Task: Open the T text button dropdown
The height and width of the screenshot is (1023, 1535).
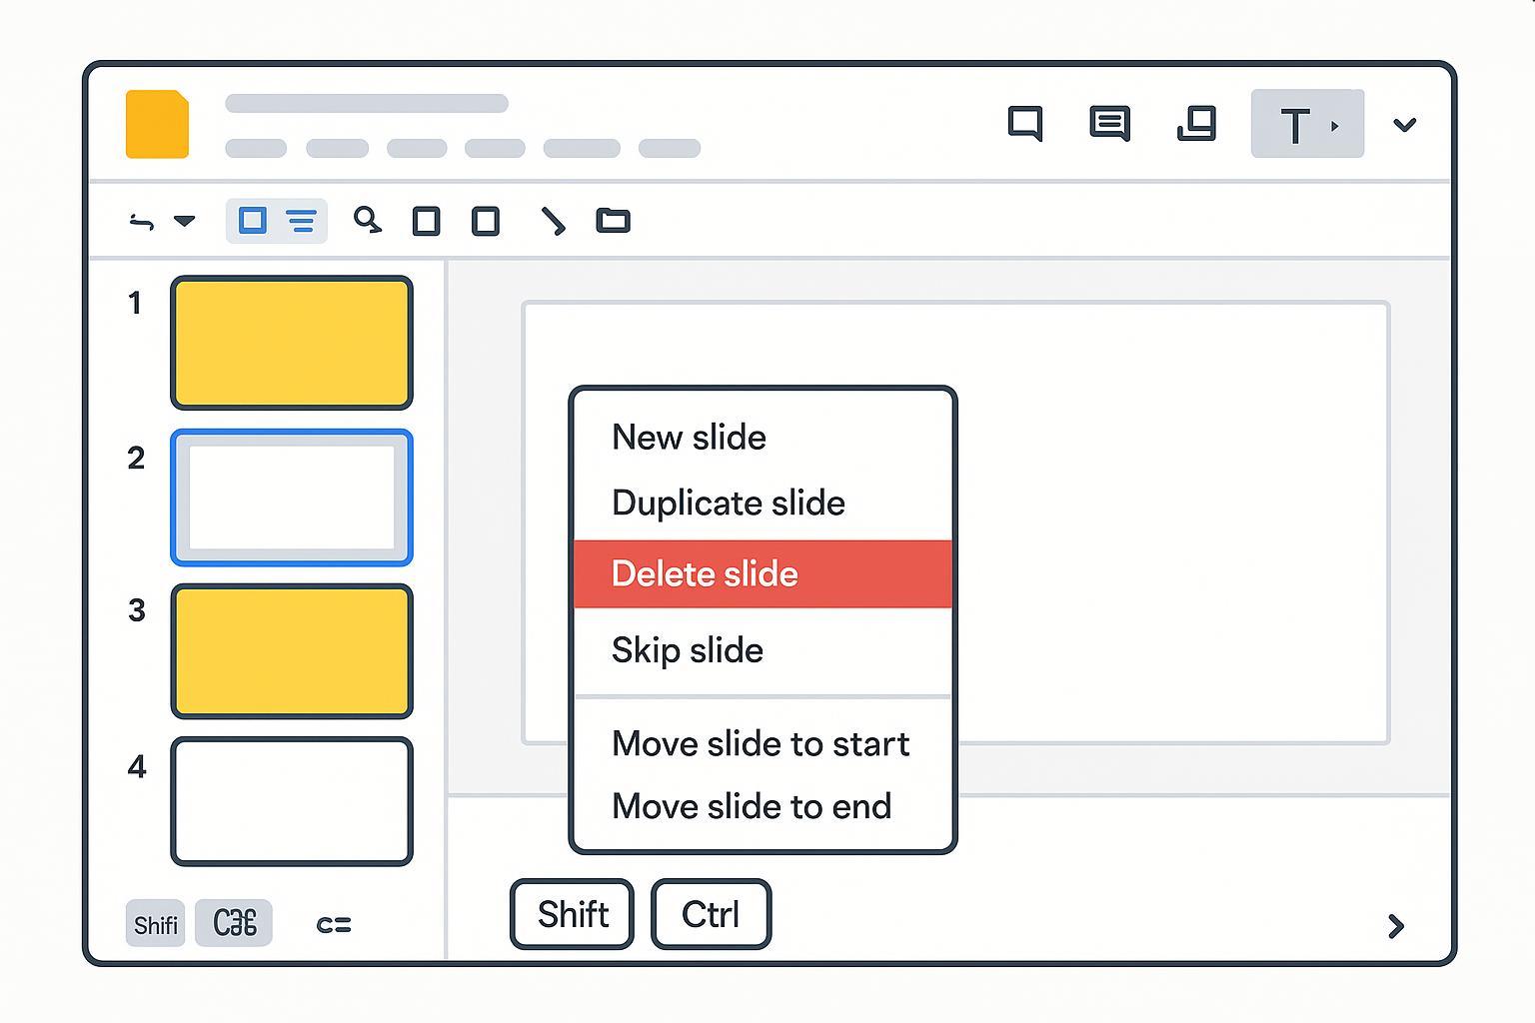Action: 1306,125
